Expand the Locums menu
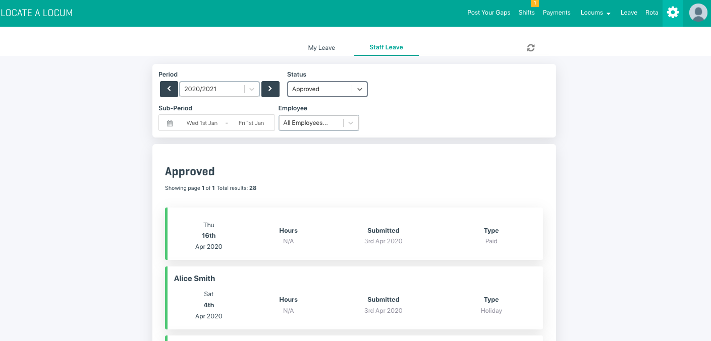Viewport: 711px width, 341px height. tap(596, 13)
